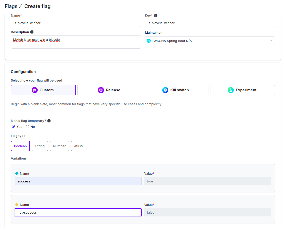Click the Kill switch shield icon
Viewport: 284px width, 230px height.
click(165, 90)
